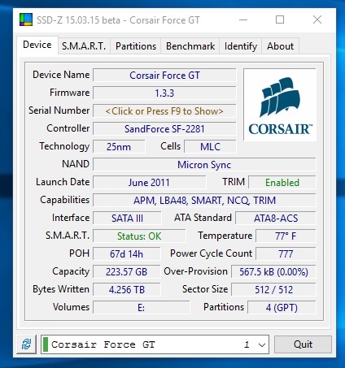Open the Partitions tab

point(136,46)
